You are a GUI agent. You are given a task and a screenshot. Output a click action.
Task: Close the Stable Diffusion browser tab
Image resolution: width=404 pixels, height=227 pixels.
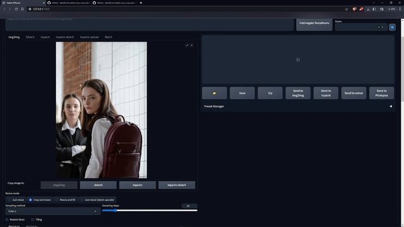[44, 3]
